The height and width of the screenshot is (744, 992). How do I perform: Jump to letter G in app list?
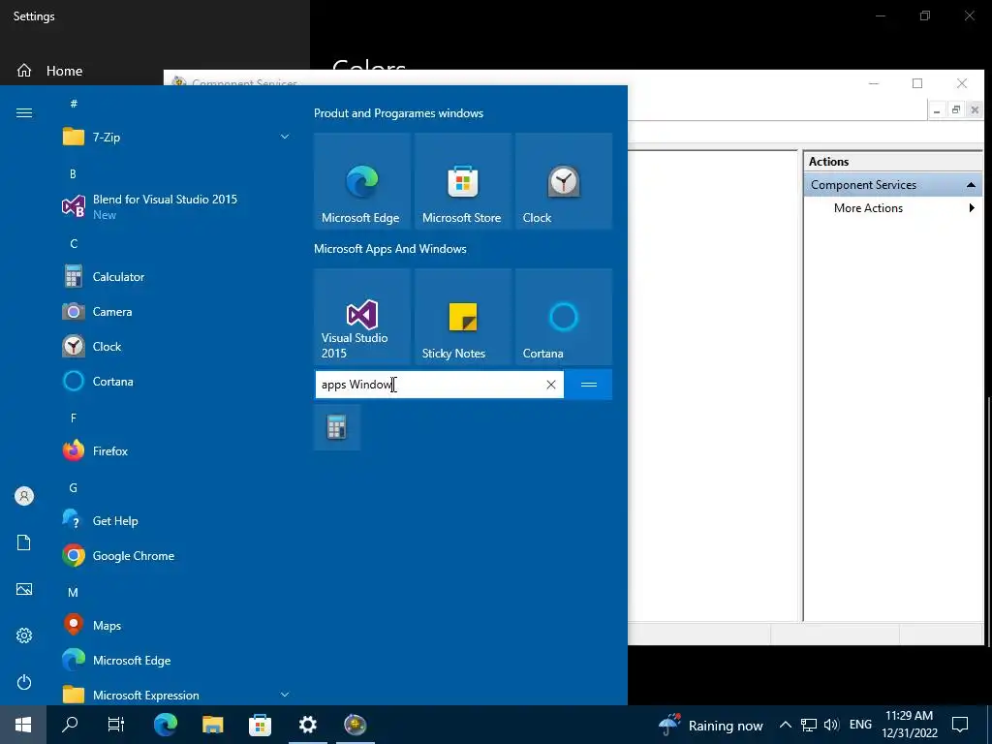[x=74, y=488]
